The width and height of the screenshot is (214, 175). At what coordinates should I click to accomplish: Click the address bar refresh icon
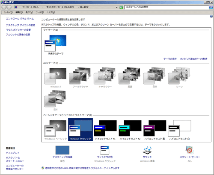tap(121, 7)
